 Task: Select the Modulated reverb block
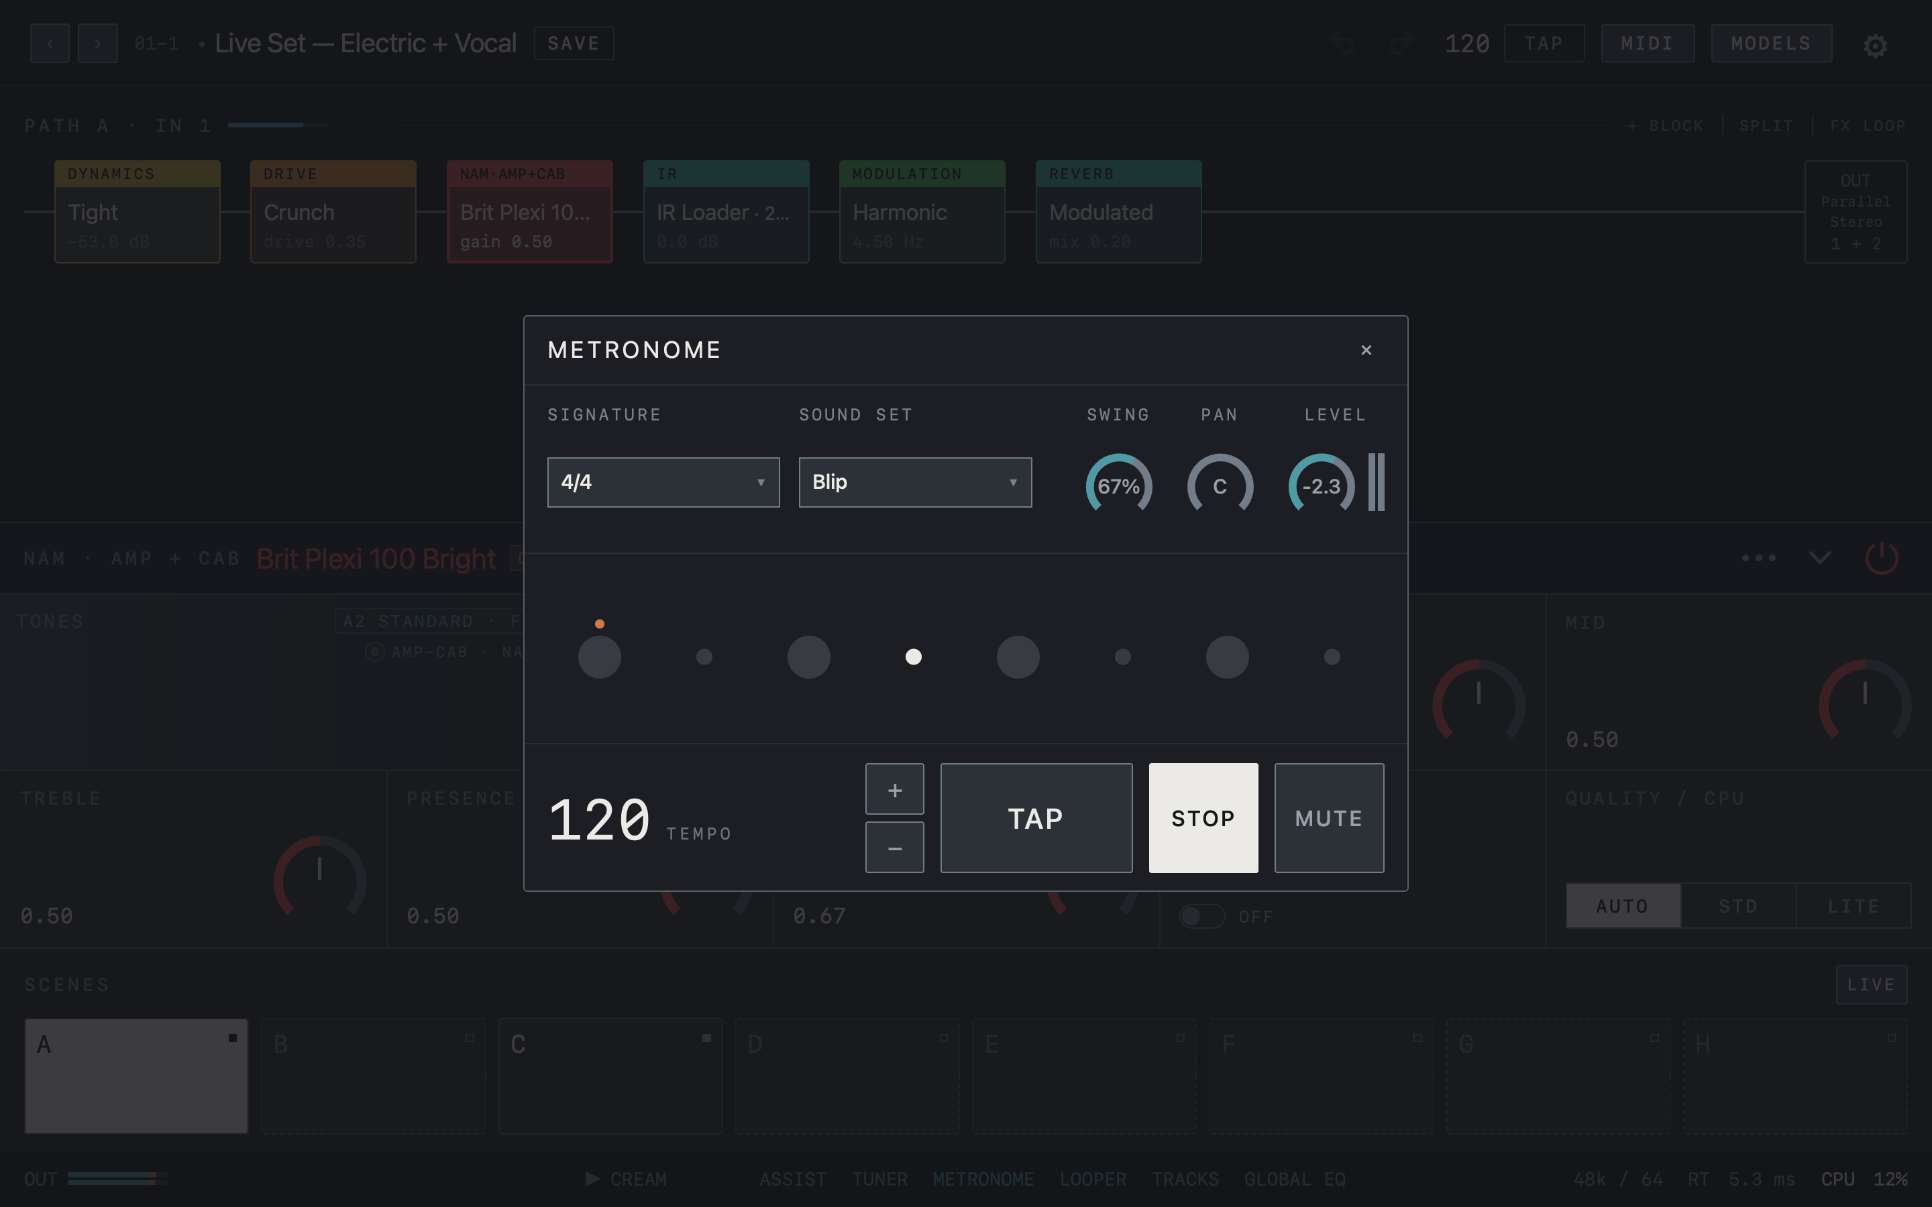pos(1118,211)
